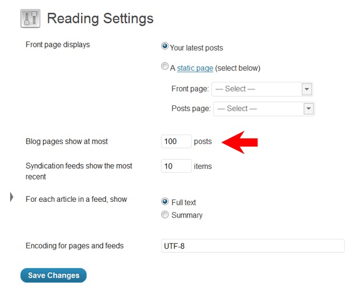Follow the "static page" link
Screen dimensions: 357x305
(x=195, y=68)
